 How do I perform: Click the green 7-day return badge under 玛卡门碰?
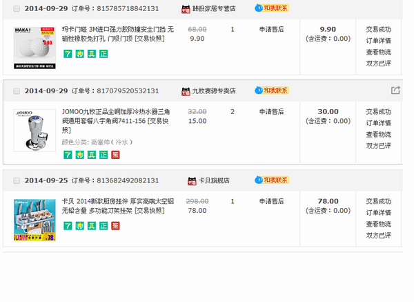[x=68, y=53]
